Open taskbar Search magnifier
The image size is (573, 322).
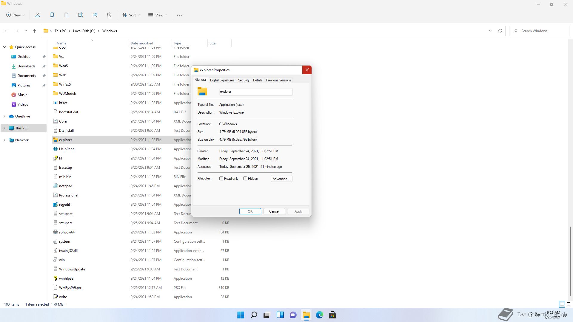254,315
